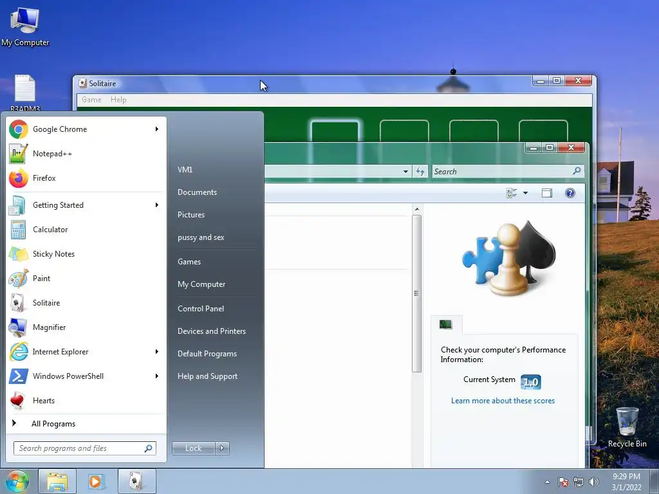Launch Hearts game from the Start menu
Image resolution: width=659 pixels, height=494 pixels.
86,401
